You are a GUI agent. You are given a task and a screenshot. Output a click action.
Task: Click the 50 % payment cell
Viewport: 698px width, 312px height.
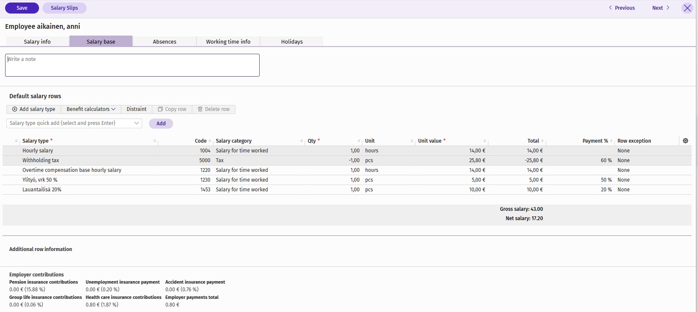point(606,180)
